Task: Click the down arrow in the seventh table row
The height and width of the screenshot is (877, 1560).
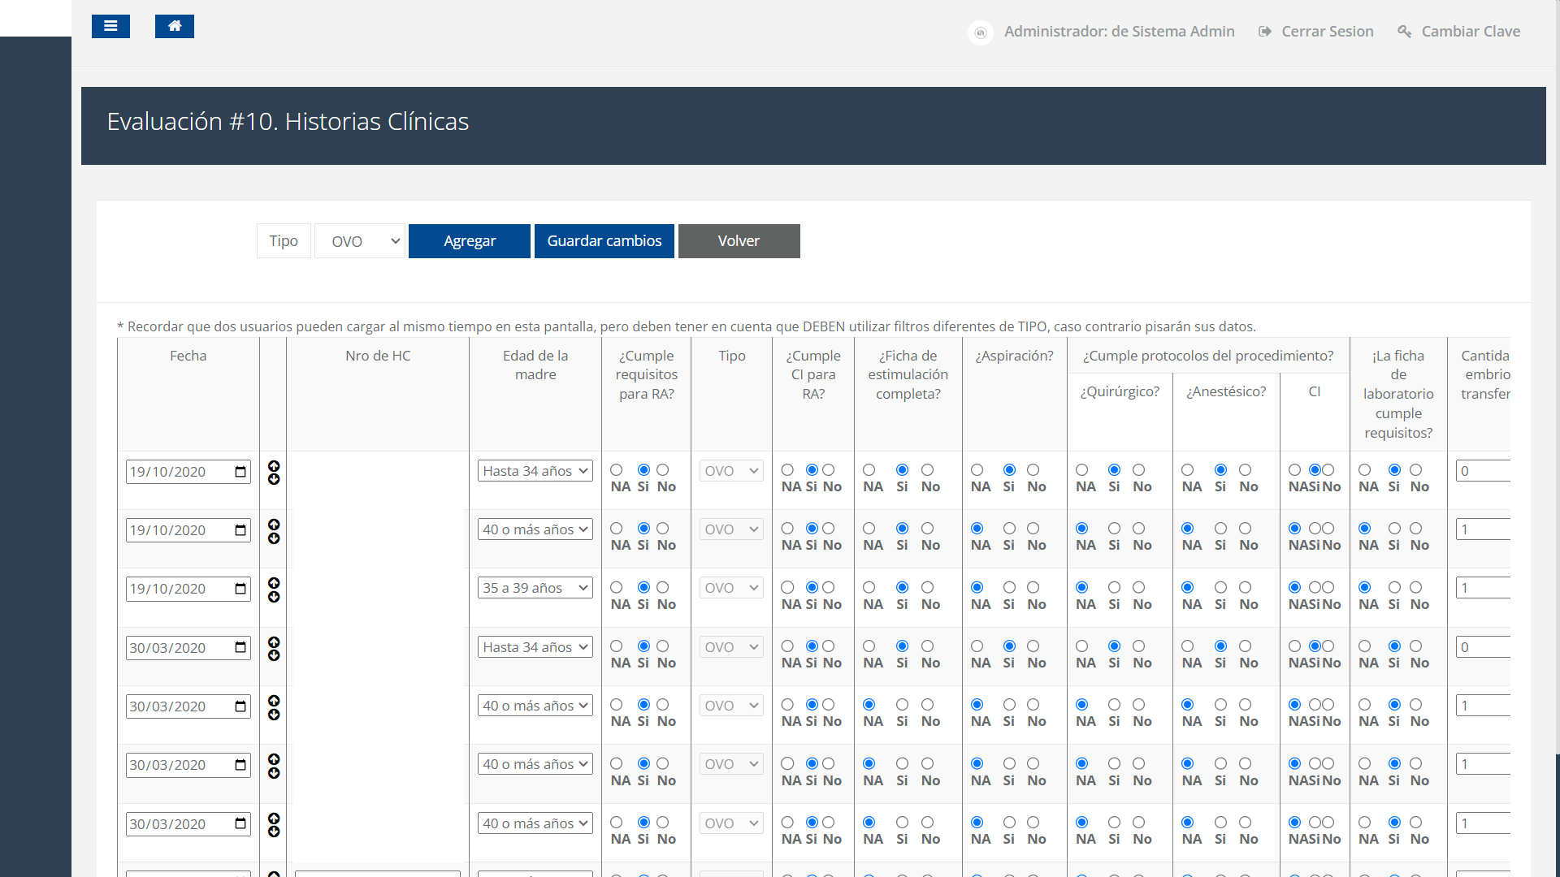Action: tap(274, 832)
